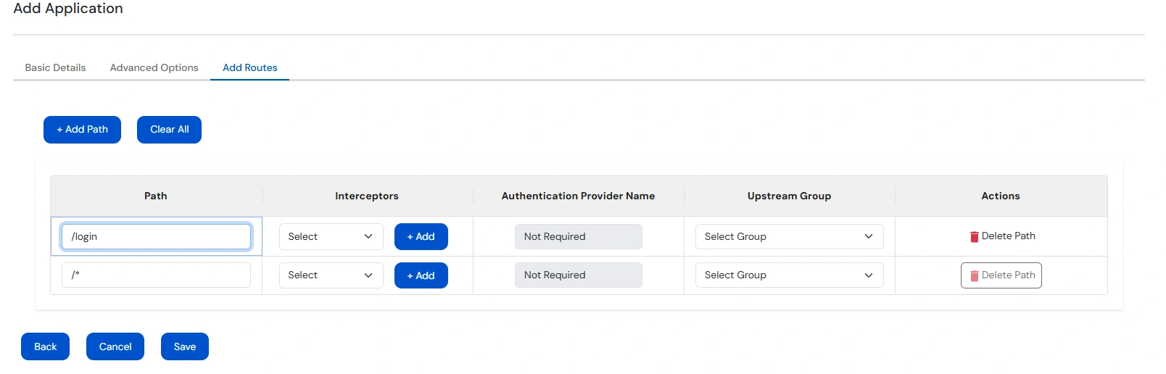Image resolution: width=1166 pixels, height=374 pixels.
Task: Expand Select Group dropdown for /* row
Action: [789, 275]
